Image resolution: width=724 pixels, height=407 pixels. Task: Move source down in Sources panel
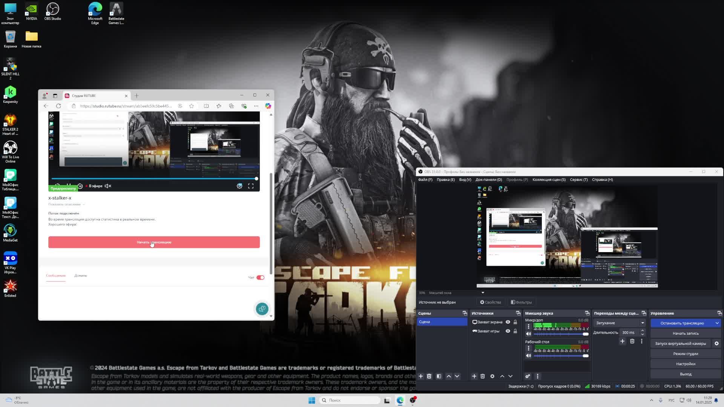point(511,376)
